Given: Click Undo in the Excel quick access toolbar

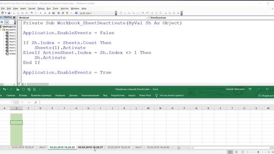Looking at the screenshot, I should point(4,89).
